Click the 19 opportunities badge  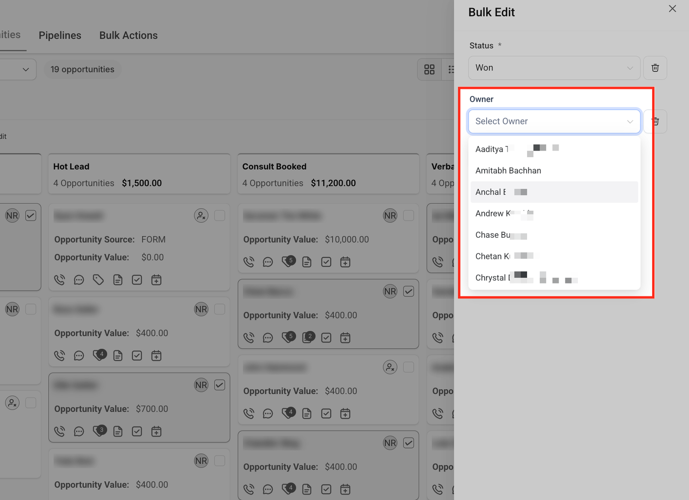82,69
